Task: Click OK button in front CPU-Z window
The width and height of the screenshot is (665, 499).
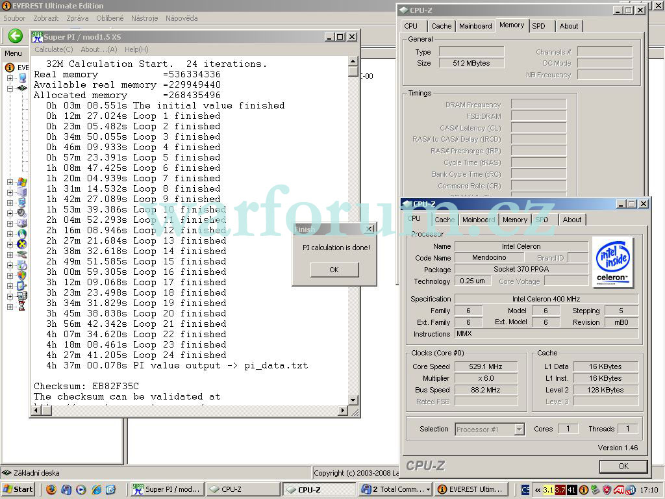Action: click(623, 467)
